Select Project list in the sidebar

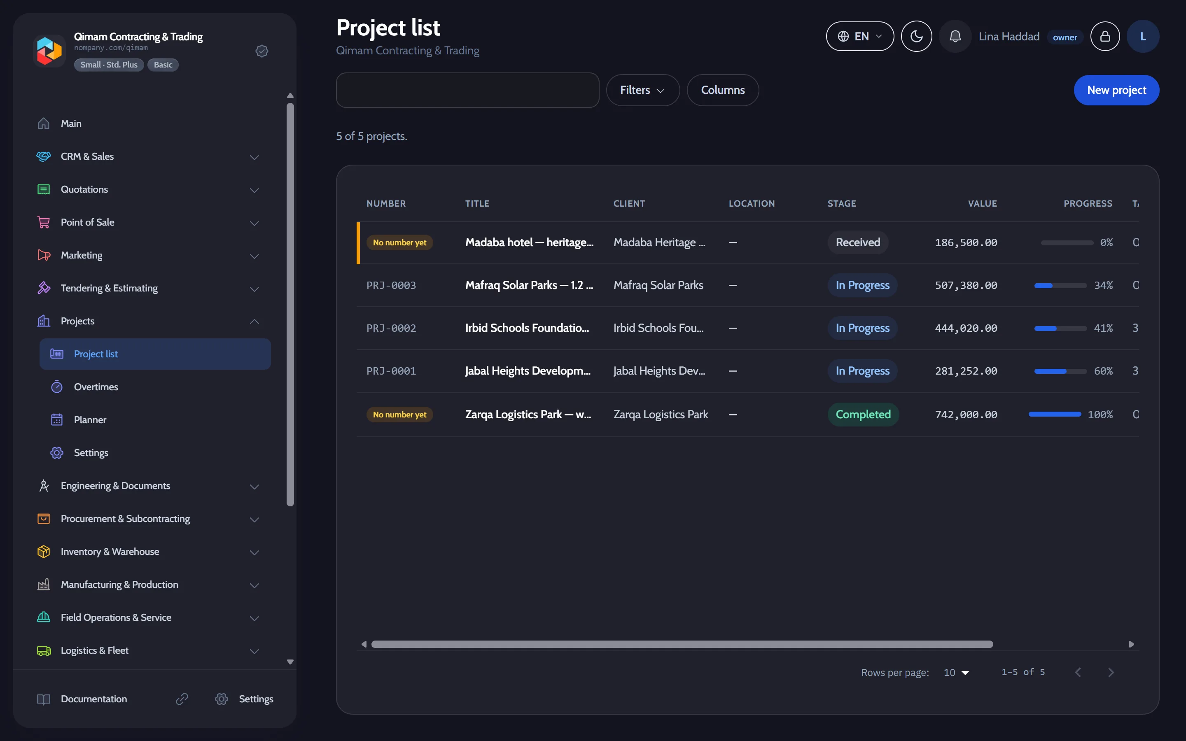(x=155, y=354)
